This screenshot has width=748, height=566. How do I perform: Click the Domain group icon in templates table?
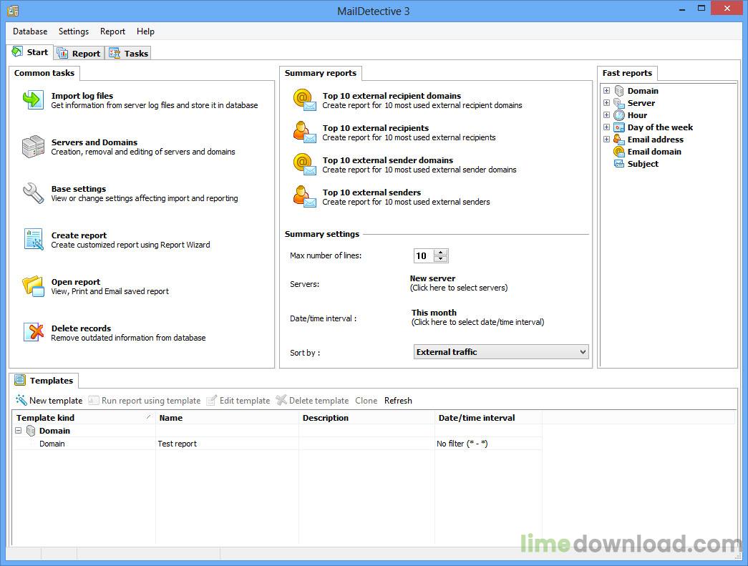[31, 431]
